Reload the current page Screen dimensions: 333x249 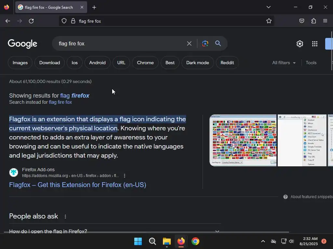click(31, 21)
